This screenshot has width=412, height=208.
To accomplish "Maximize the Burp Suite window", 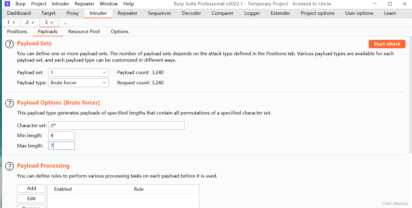I will click(x=390, y=4).
